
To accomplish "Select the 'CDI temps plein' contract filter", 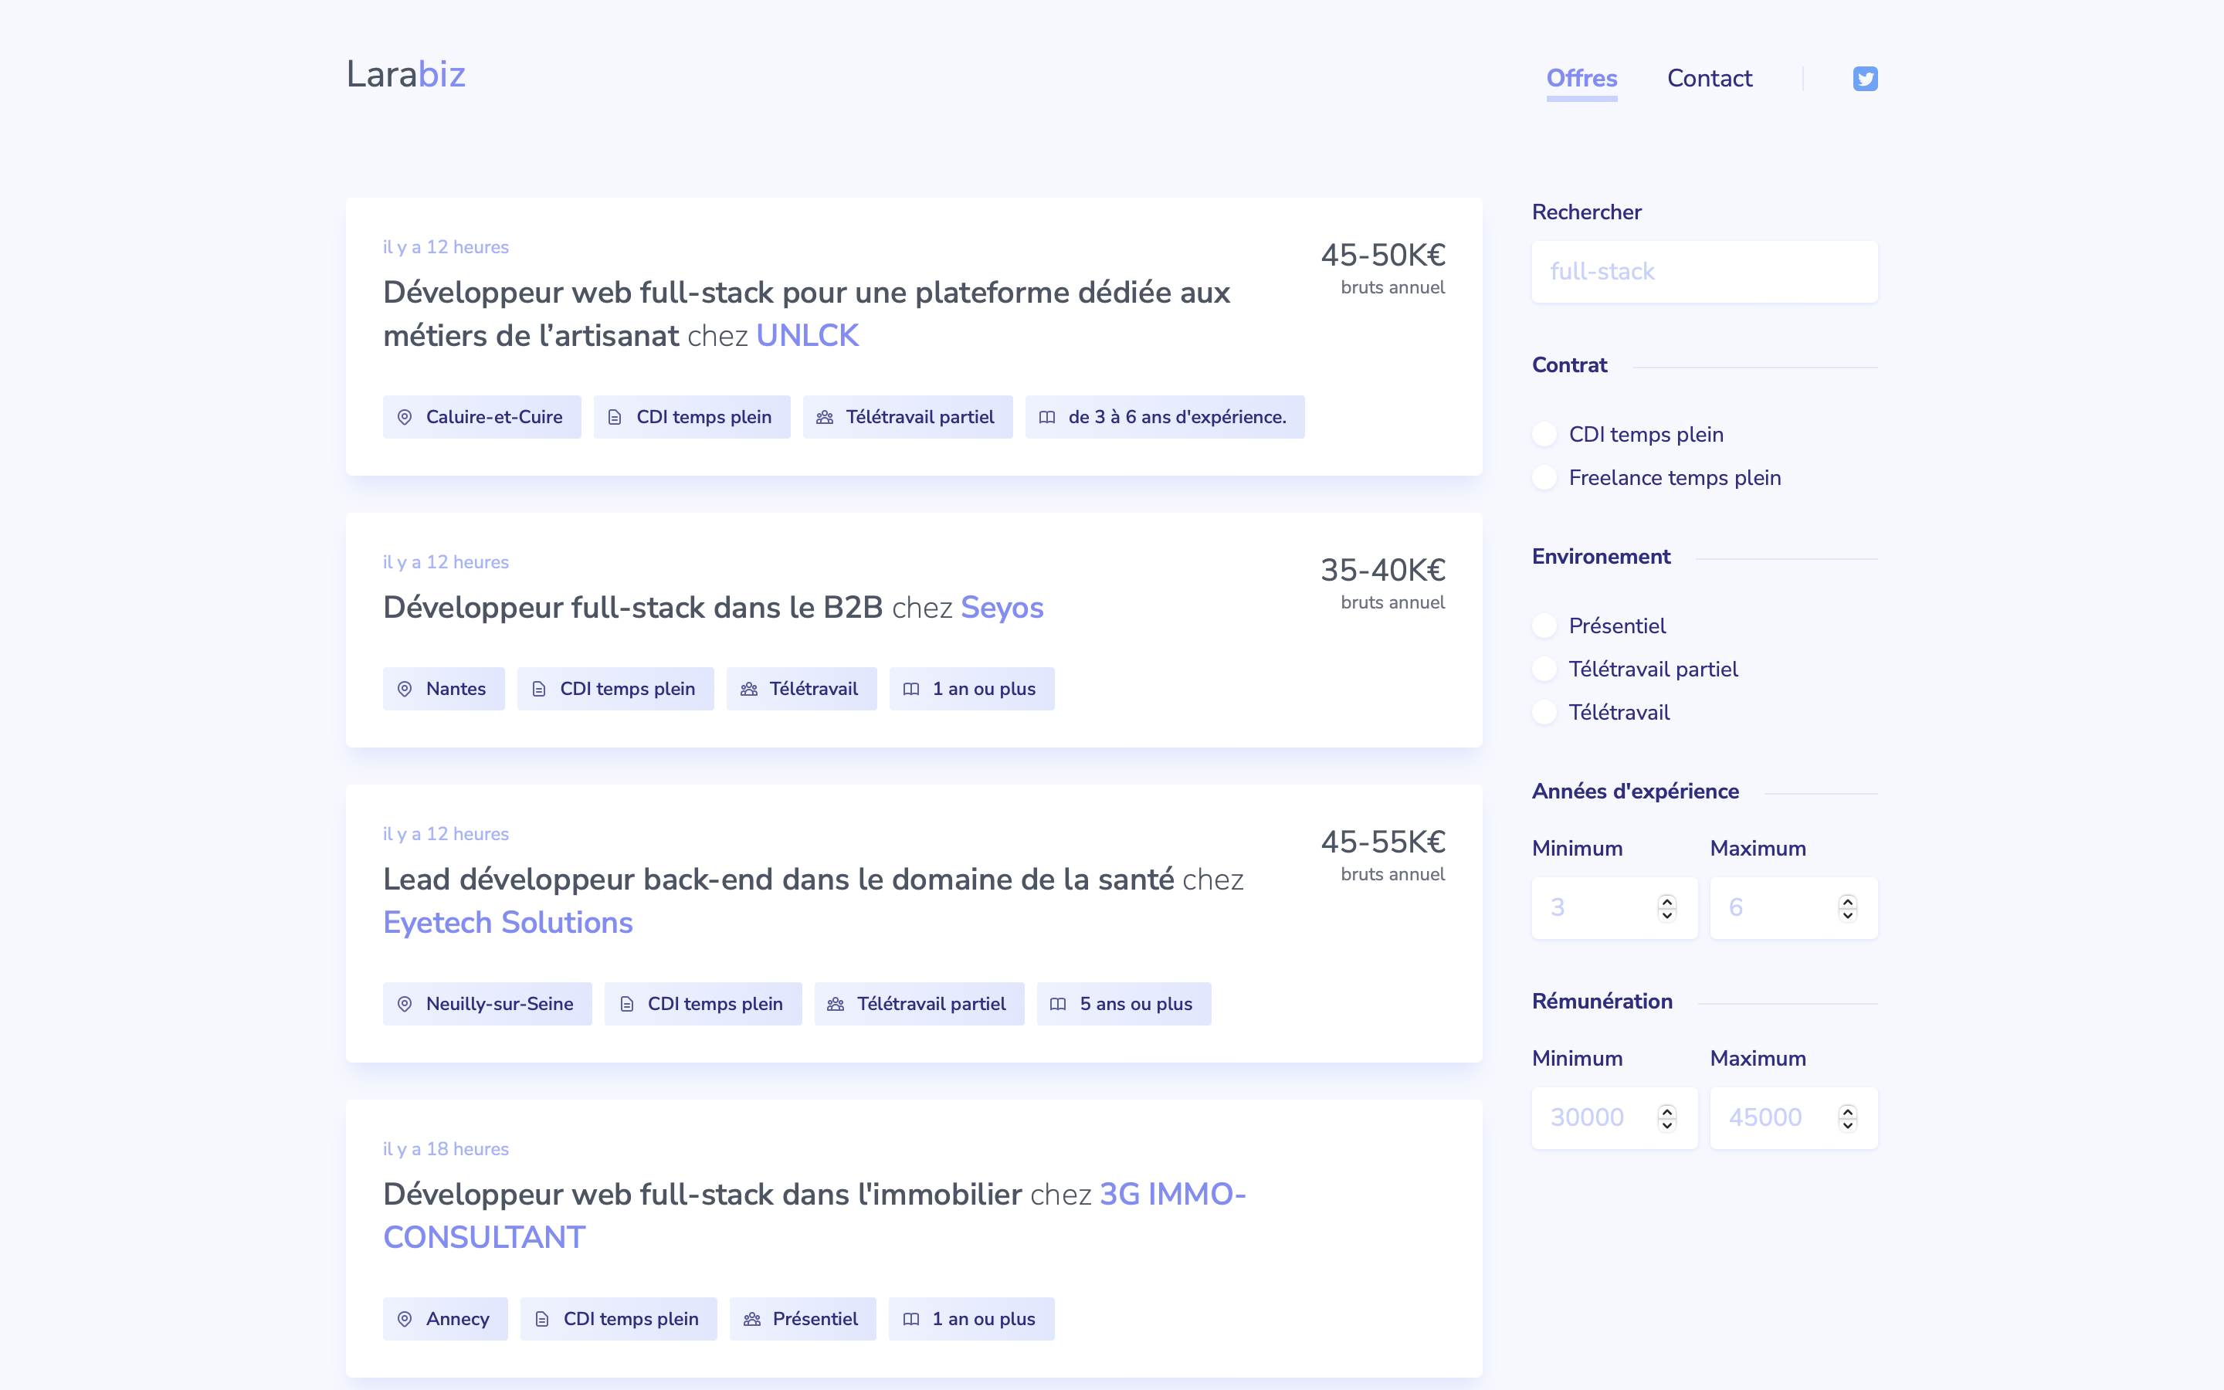I will (x=1545, y=435).
